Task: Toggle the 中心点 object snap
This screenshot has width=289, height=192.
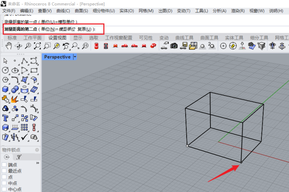Action: [x=4, y=189]
